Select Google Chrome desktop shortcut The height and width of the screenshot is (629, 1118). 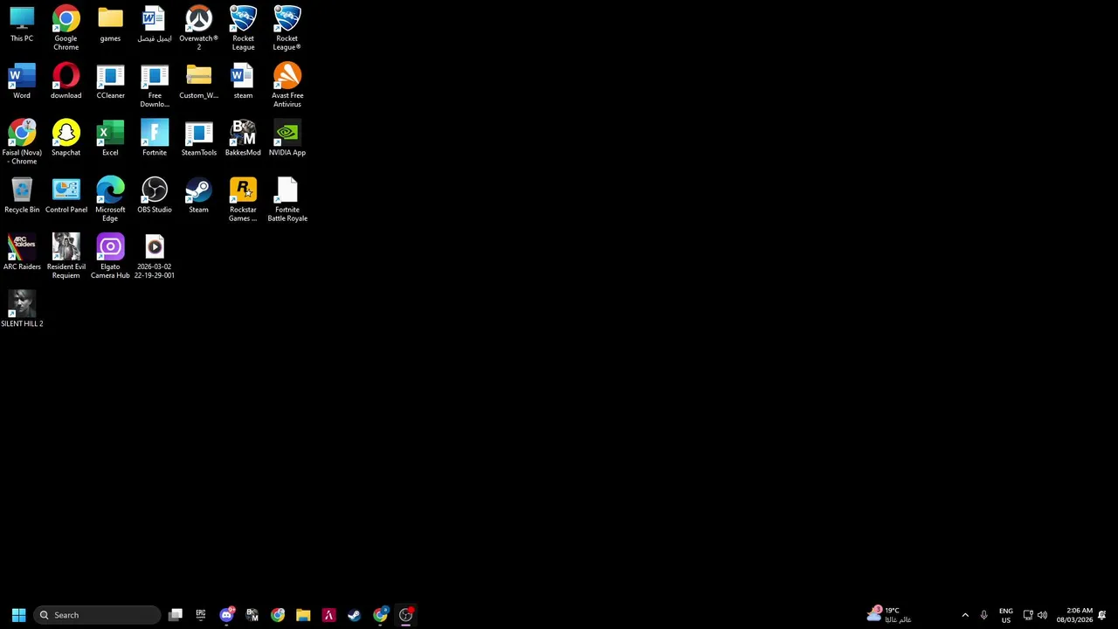pos(66,28)
